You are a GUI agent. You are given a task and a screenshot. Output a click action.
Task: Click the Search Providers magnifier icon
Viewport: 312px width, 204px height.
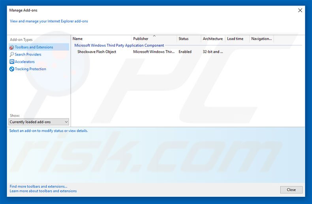[12, 54]
